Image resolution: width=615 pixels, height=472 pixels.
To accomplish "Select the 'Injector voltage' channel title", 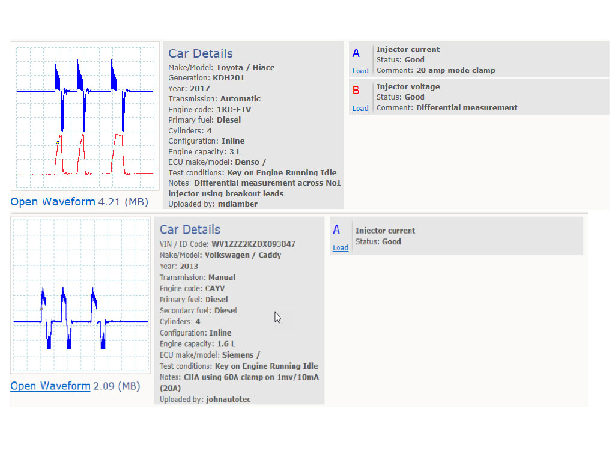I will point(408,86).
